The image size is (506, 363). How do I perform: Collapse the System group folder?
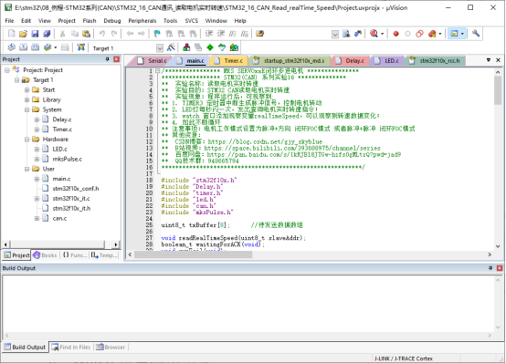tap(27, 110)
